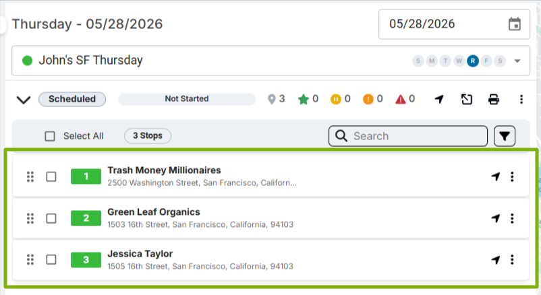Collapse the route details chevron

pos(24,100)
